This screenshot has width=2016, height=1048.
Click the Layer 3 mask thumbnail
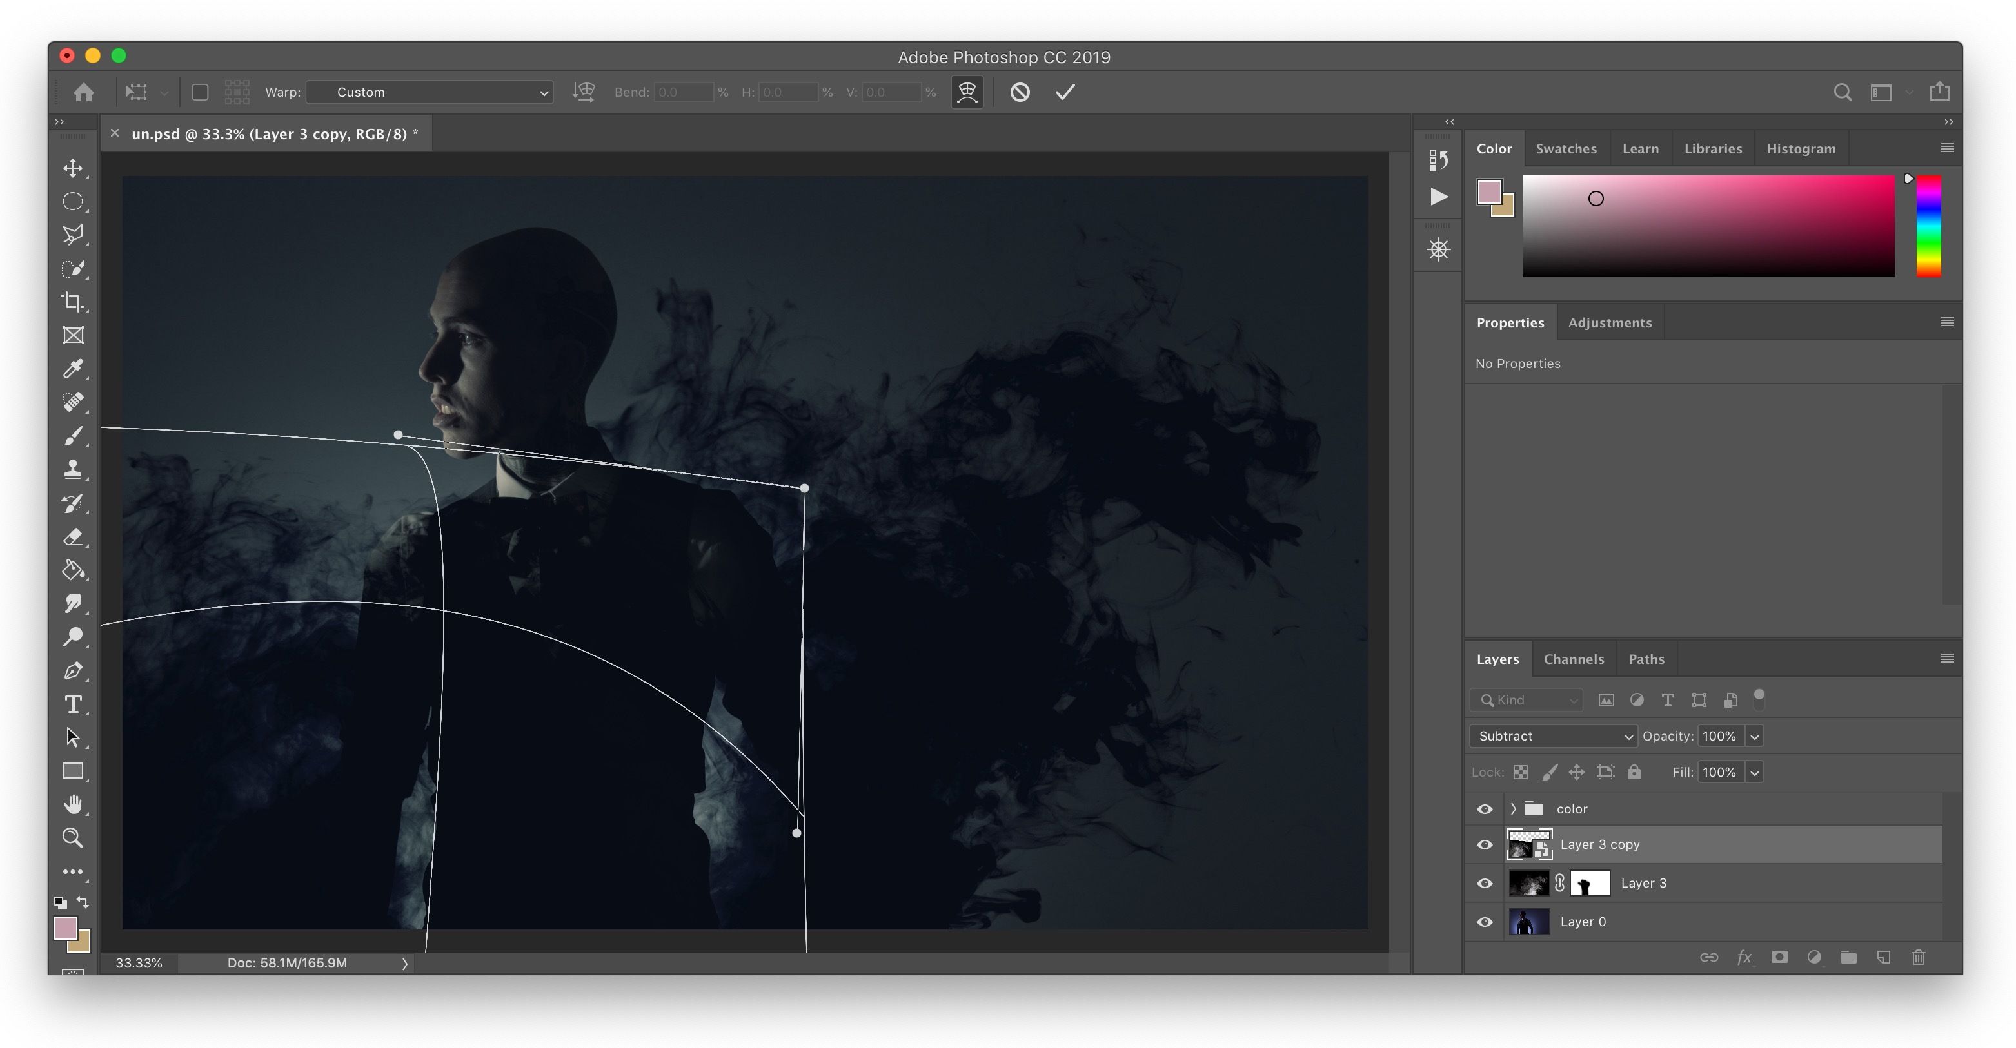click(x=1590, y=883)
